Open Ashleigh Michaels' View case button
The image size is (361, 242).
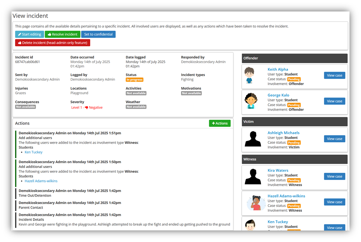point(334,139)
